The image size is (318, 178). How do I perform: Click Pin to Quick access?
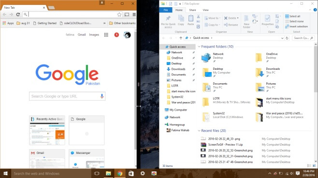coord(168,22)
